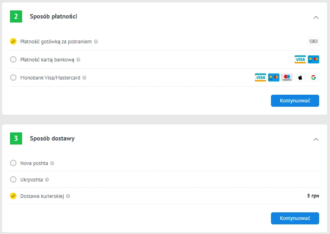This screenshot has height=234, width=330.
Task: Click the 5 грн price label
Action: point(314,196)
